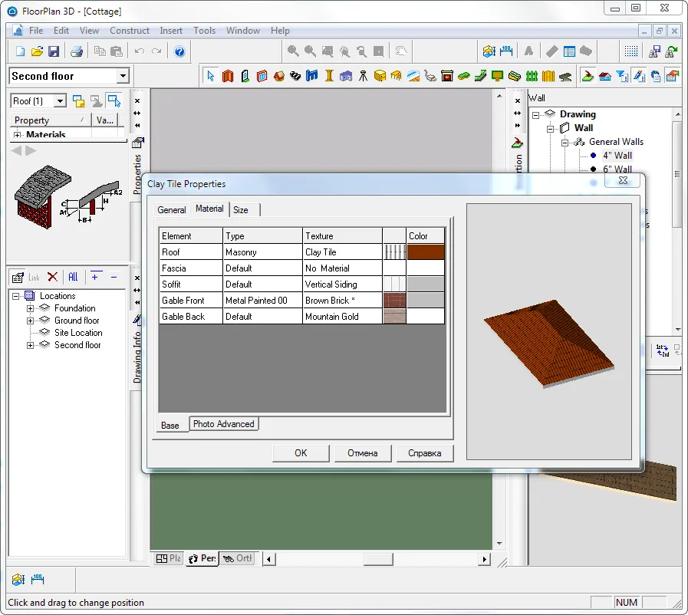Switch to the Size tab
The height and width of the screenshot is (615, 688).
[241, 209]
